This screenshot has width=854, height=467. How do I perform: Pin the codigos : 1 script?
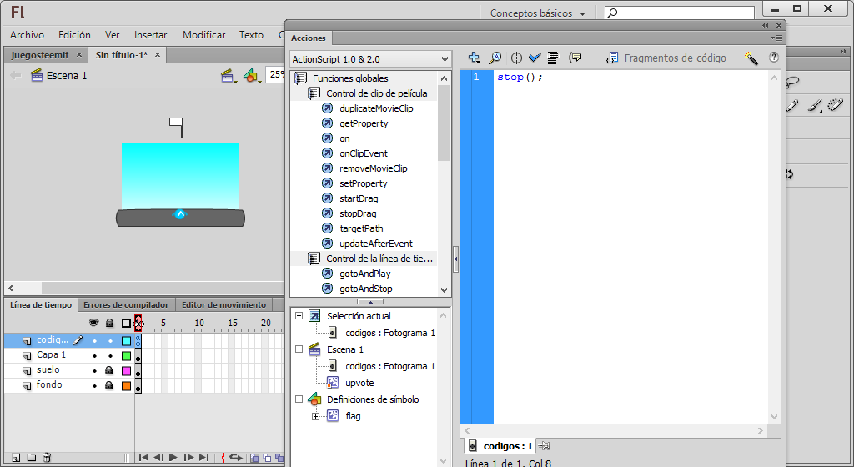click(x=544, y=446)
